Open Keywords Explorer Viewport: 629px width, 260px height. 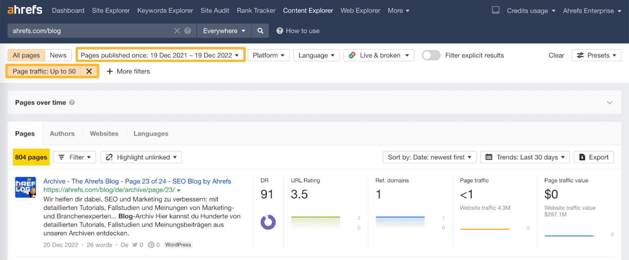[x=165, y=11]
